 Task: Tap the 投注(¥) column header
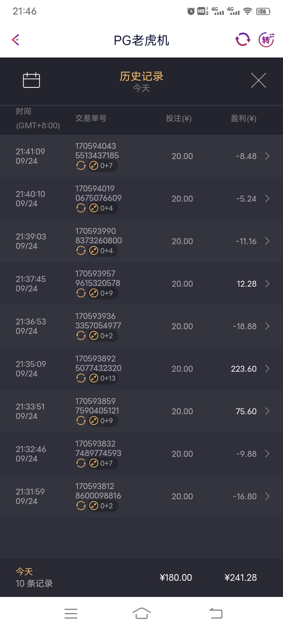[x=178, y=119]
